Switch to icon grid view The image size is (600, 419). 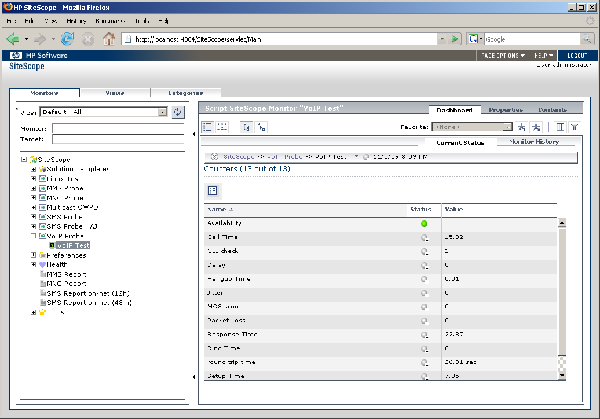222,127
